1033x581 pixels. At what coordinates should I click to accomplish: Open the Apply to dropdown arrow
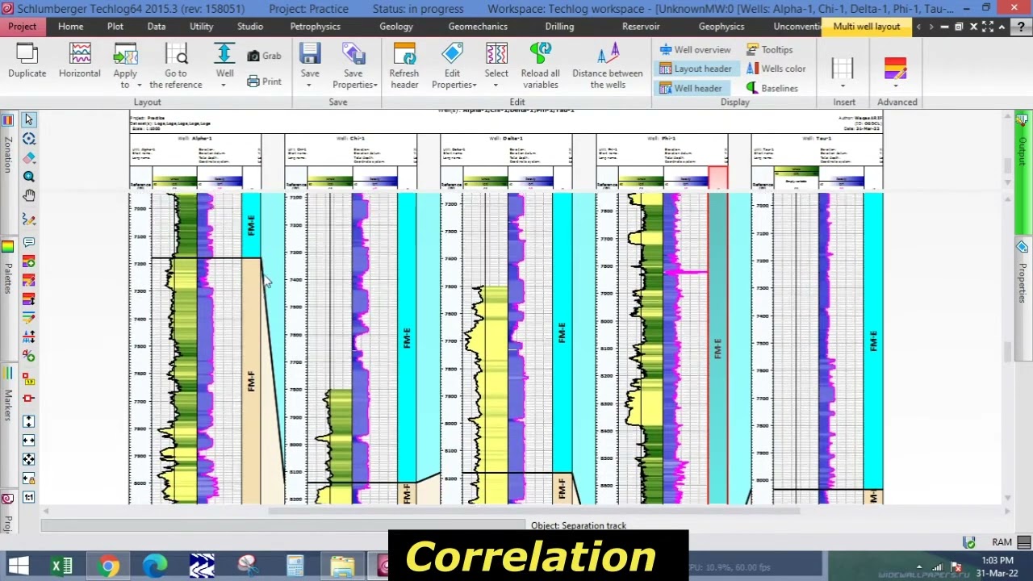[x=139, y=85]
